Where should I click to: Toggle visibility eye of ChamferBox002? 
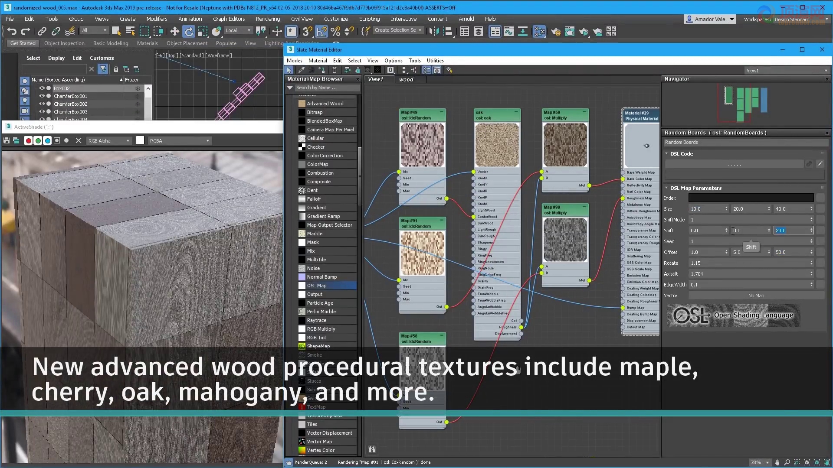point(42,104)
